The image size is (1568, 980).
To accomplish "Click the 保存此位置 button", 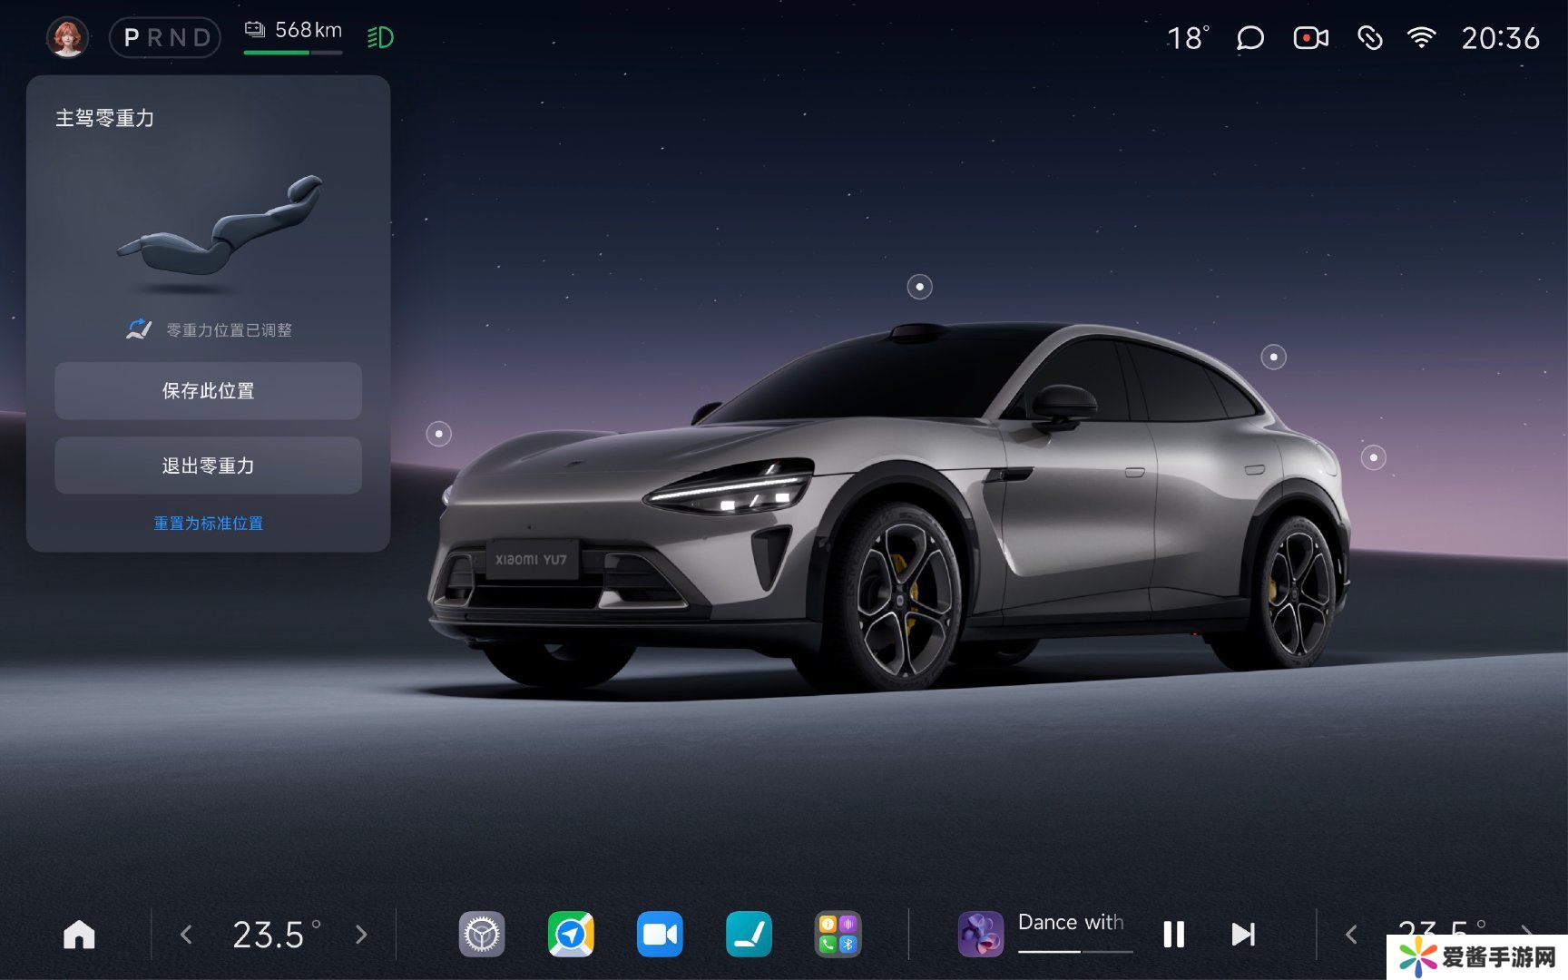I will point(208,391).
